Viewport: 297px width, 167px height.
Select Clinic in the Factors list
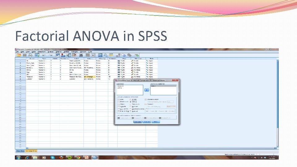point(120,88)
